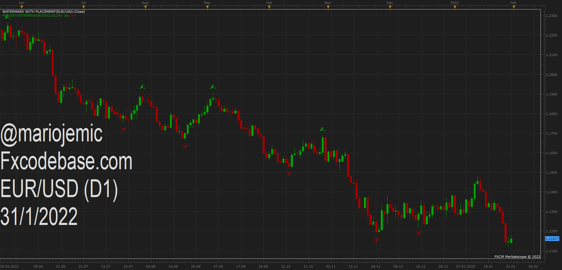Click the orange triangle marker under Sep
562x270 pixels.
207,7
